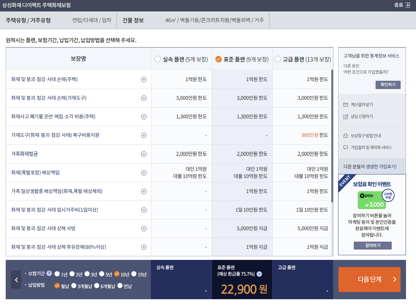Click the 보장명 column header

point(78,59)
